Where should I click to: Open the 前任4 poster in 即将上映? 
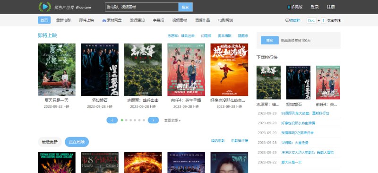coord(186,70)
